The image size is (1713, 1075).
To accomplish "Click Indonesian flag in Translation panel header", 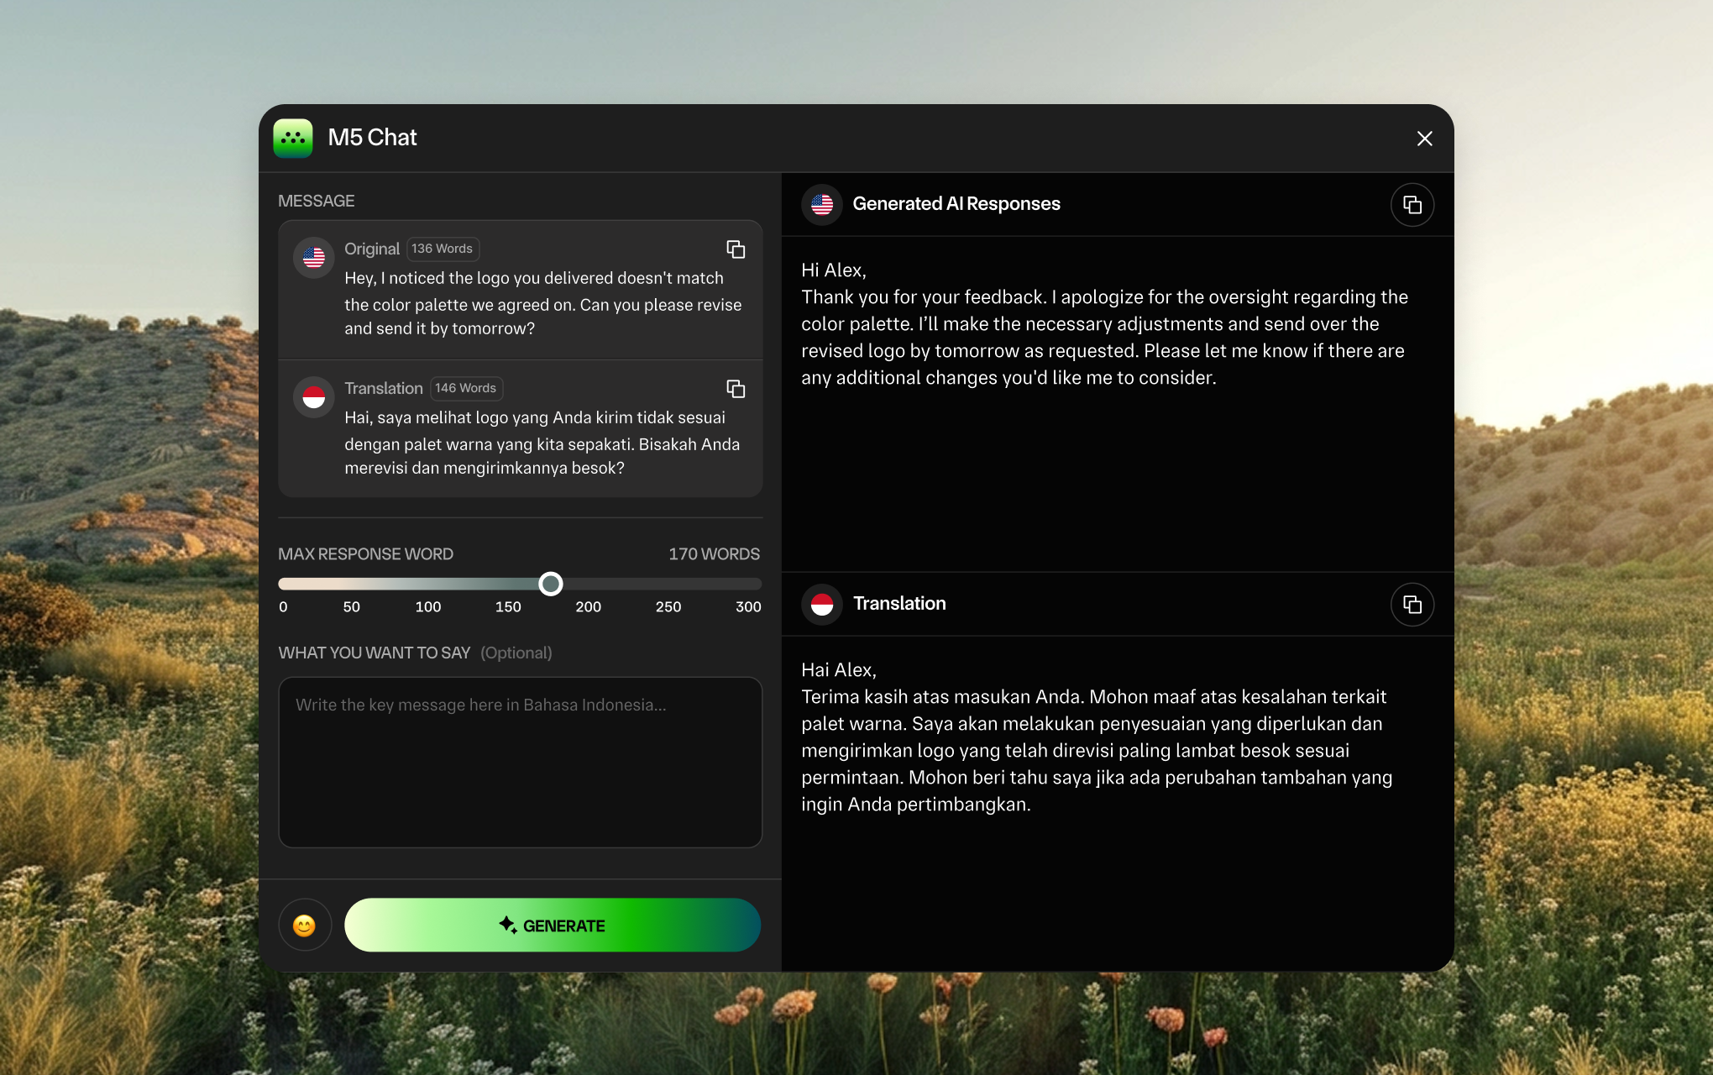I will pos(822,604).
